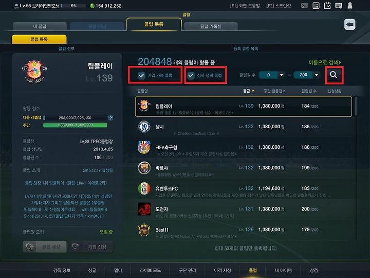370x278 pixels.
Task: Click the profile person icon in the top bar
Action: click(x=350, y=6)
